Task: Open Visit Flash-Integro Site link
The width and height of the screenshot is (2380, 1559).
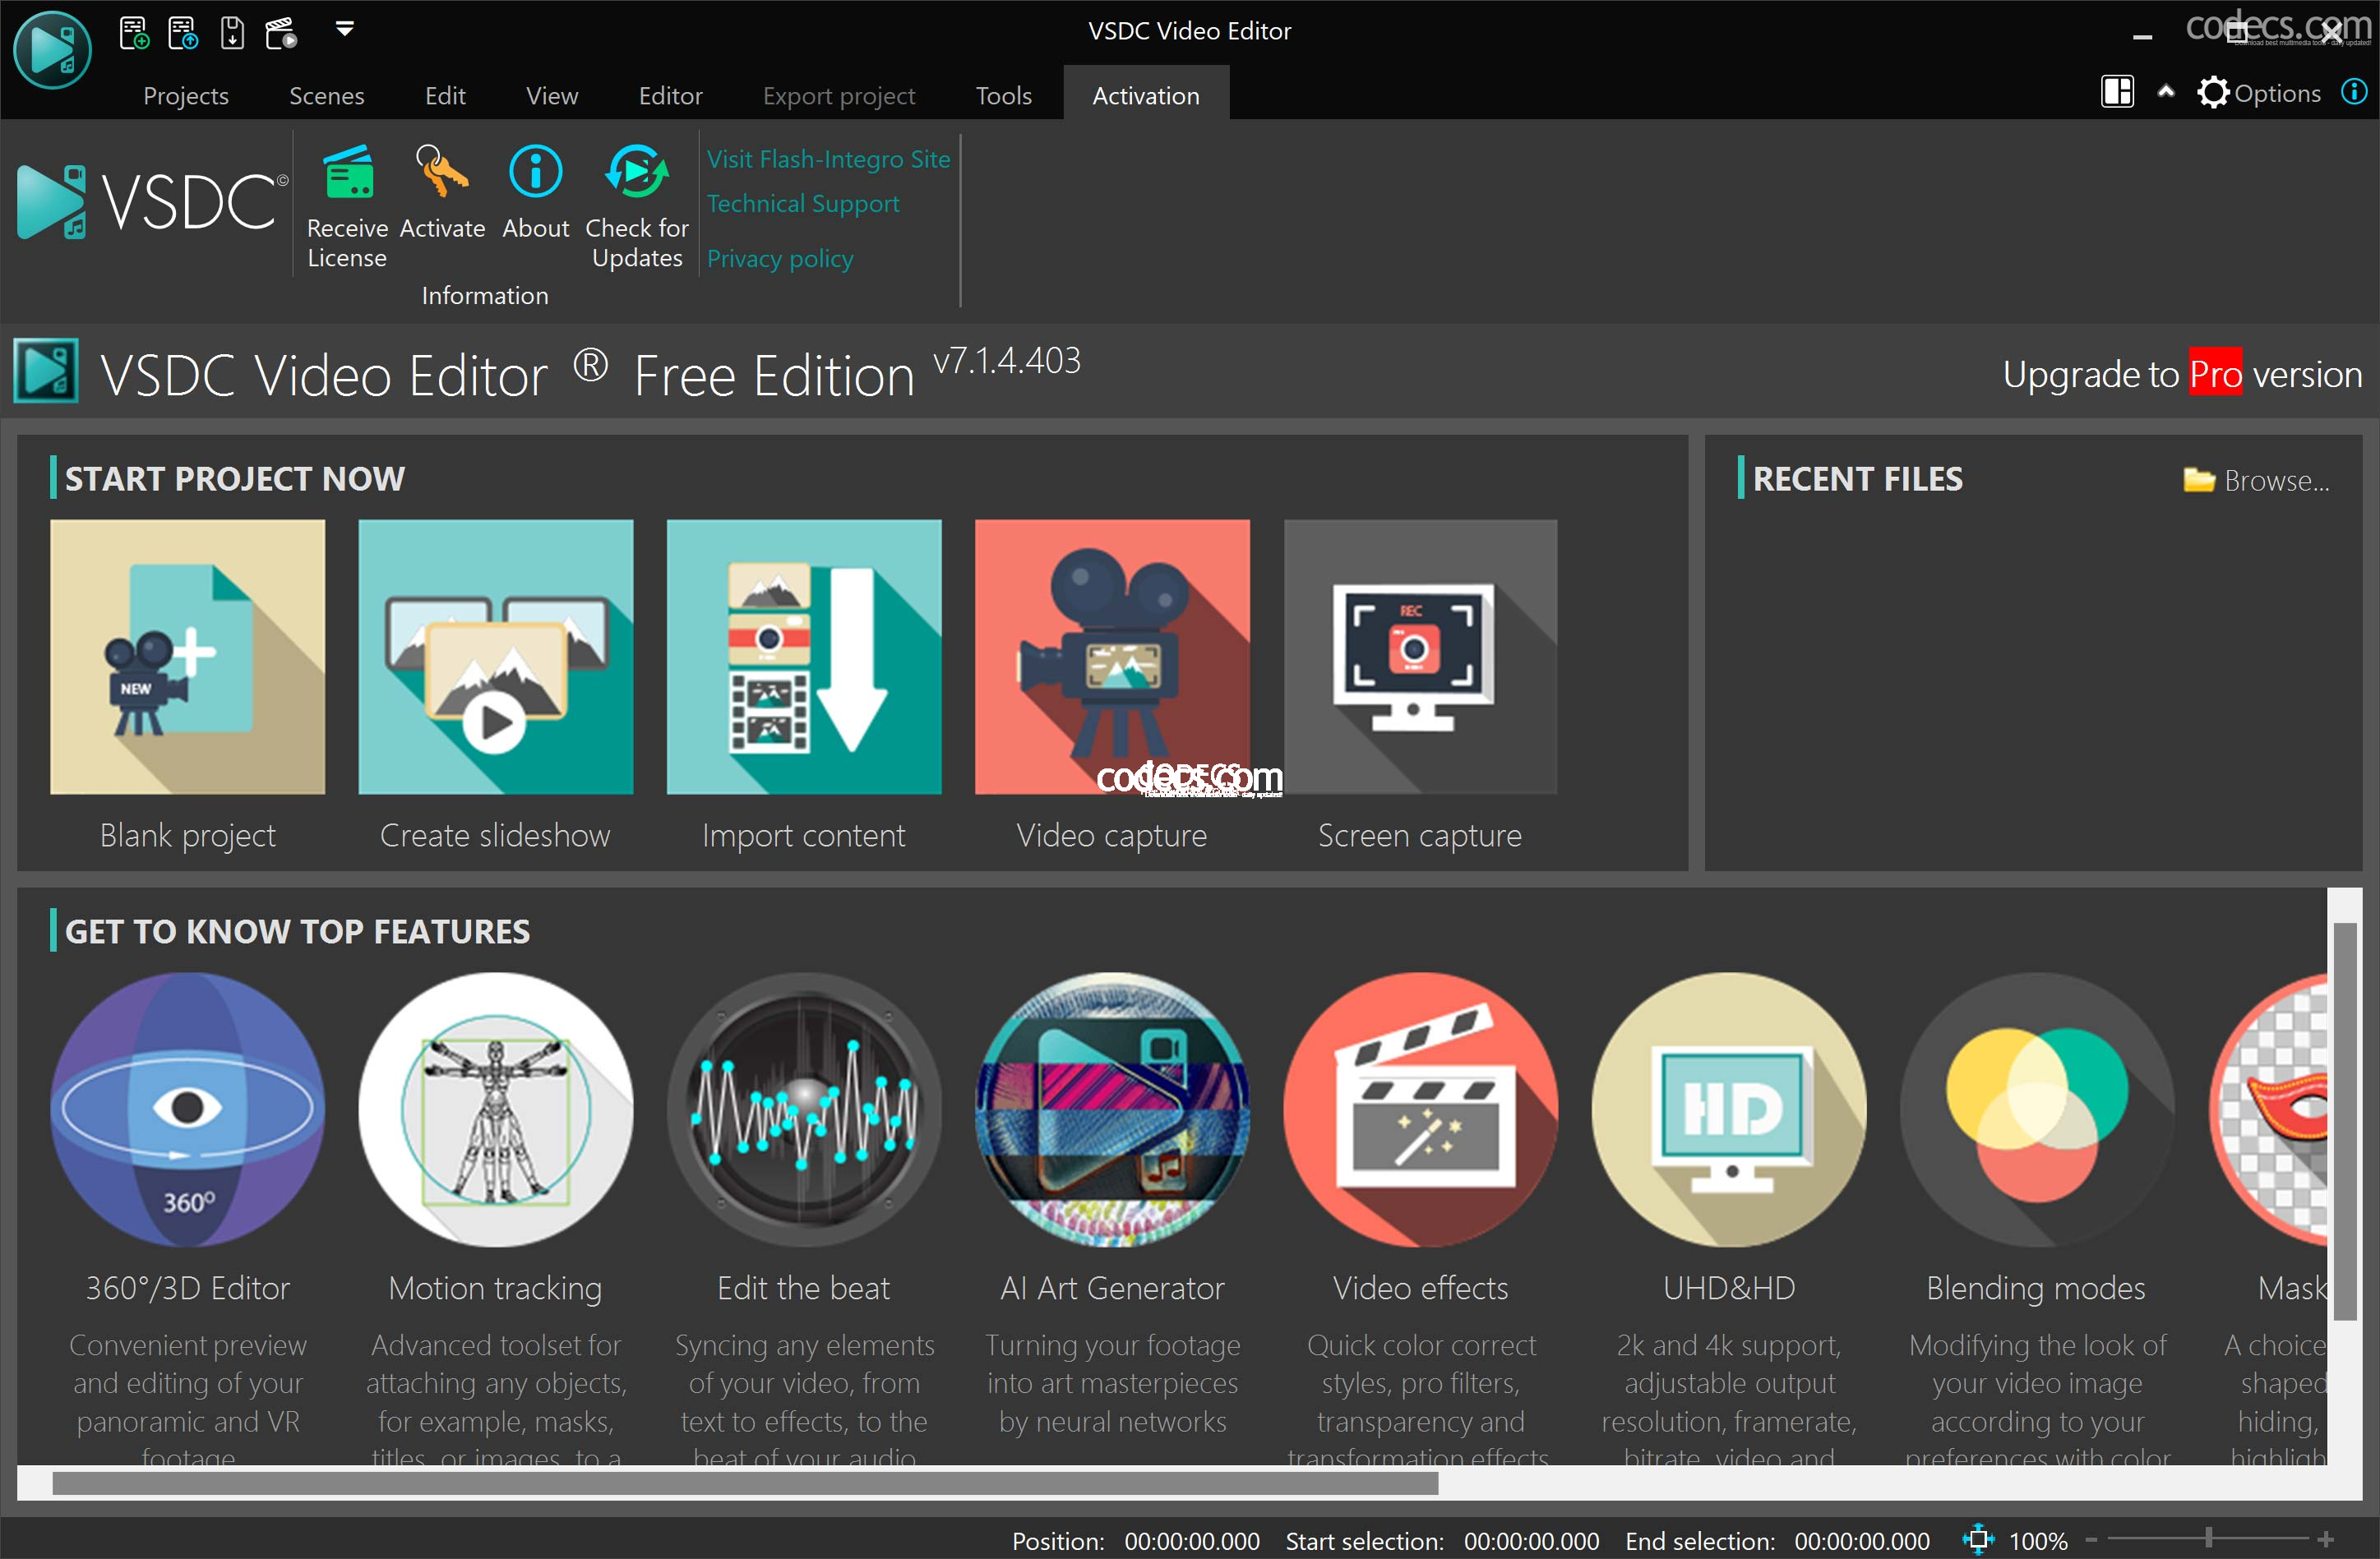Action: [828, 159]
